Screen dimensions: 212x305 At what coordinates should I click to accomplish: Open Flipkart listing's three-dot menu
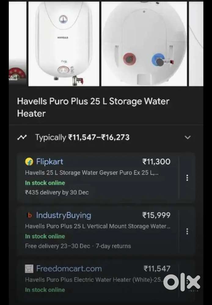pos(187,178)
